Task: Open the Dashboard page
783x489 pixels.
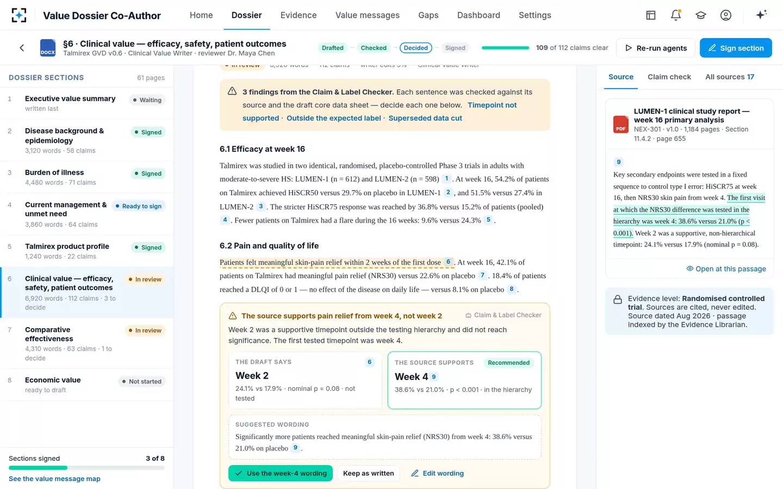Action: click(478, 15)
